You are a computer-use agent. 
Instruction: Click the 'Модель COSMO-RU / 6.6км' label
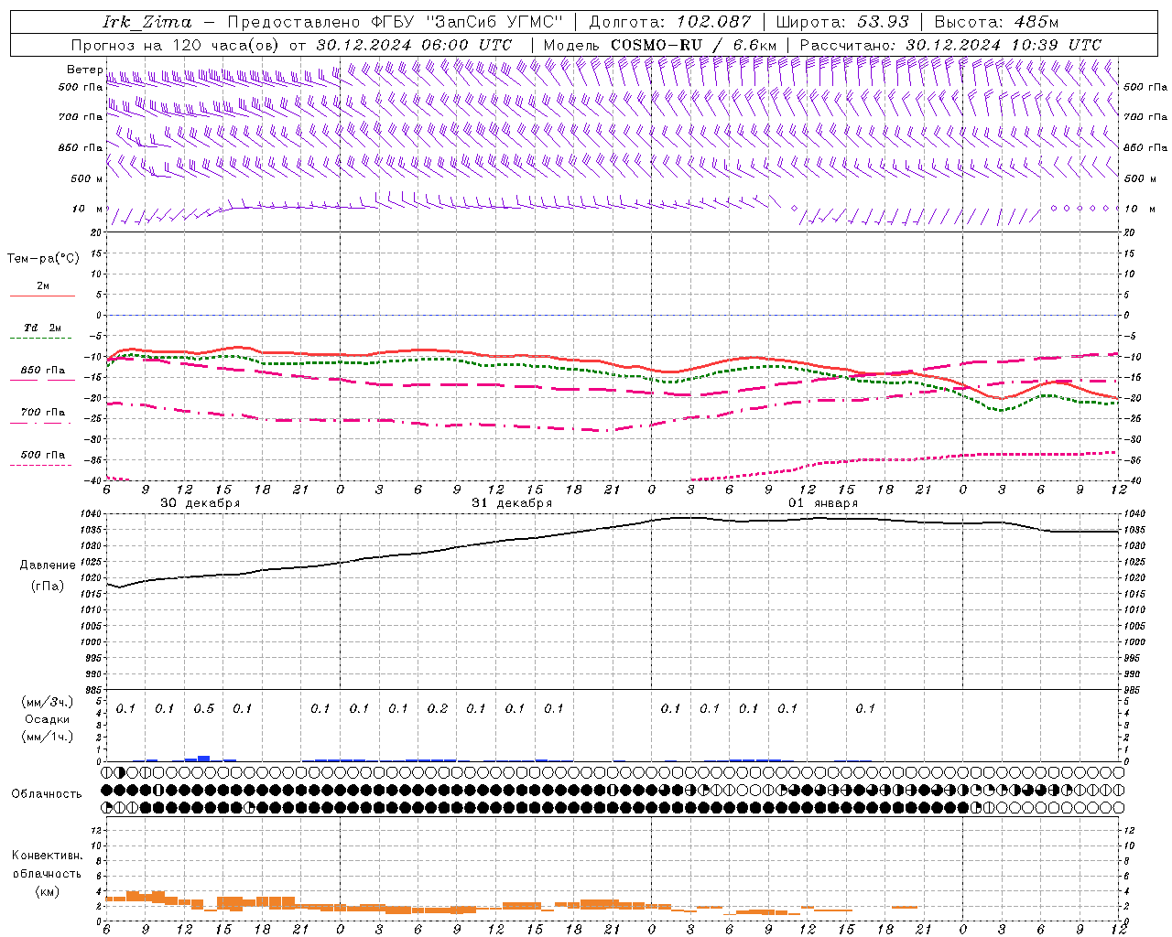click(660, 45)
